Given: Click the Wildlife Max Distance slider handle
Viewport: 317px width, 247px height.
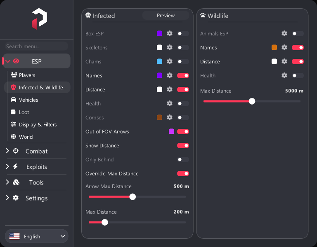Looking at the screenshot, I should (252, 101).
